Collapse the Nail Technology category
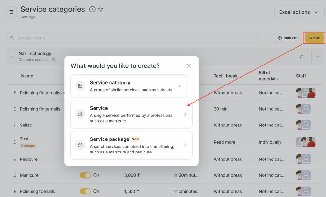 [x=318, y=56]
